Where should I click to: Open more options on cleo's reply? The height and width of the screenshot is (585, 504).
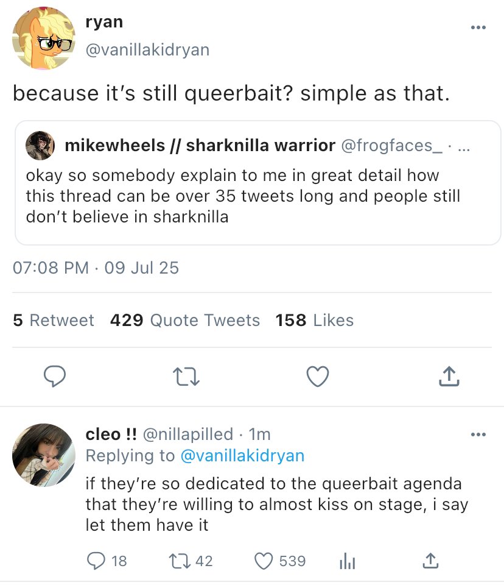click(x=478, y=434)
